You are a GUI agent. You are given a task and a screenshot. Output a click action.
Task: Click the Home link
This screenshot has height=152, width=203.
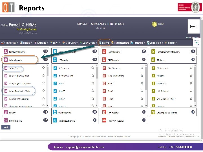click(x=188, y=38)
